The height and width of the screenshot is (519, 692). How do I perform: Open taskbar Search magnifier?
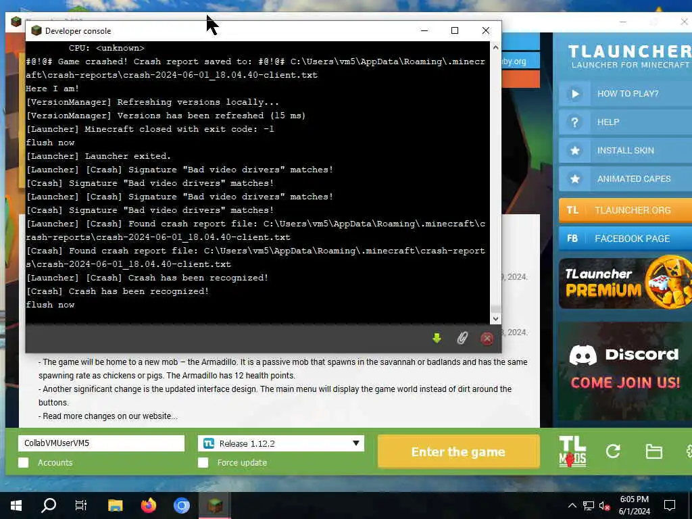49,505
